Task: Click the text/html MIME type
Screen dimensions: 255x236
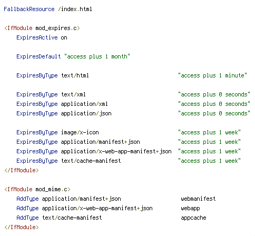Action: tap(75, 75)
